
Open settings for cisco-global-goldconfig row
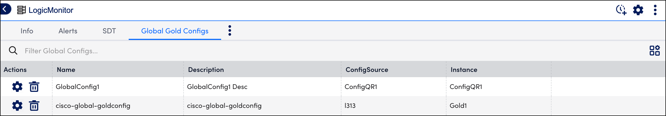coord(17,106)
